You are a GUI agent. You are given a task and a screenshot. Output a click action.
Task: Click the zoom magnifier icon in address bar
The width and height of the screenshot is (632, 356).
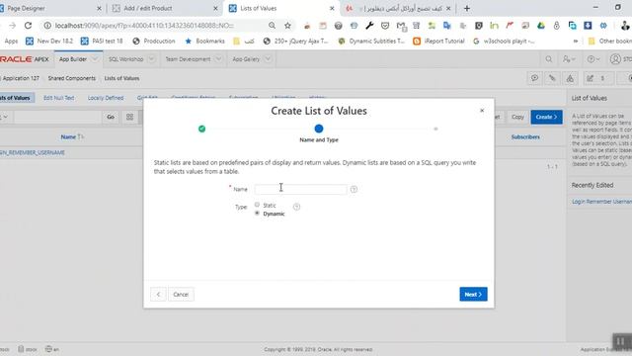[273, 26]
